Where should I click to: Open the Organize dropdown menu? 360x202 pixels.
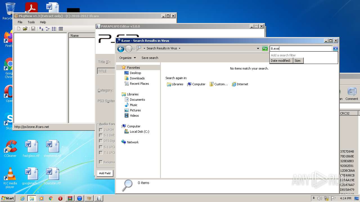pyautogui.click(x=127, y=58)
